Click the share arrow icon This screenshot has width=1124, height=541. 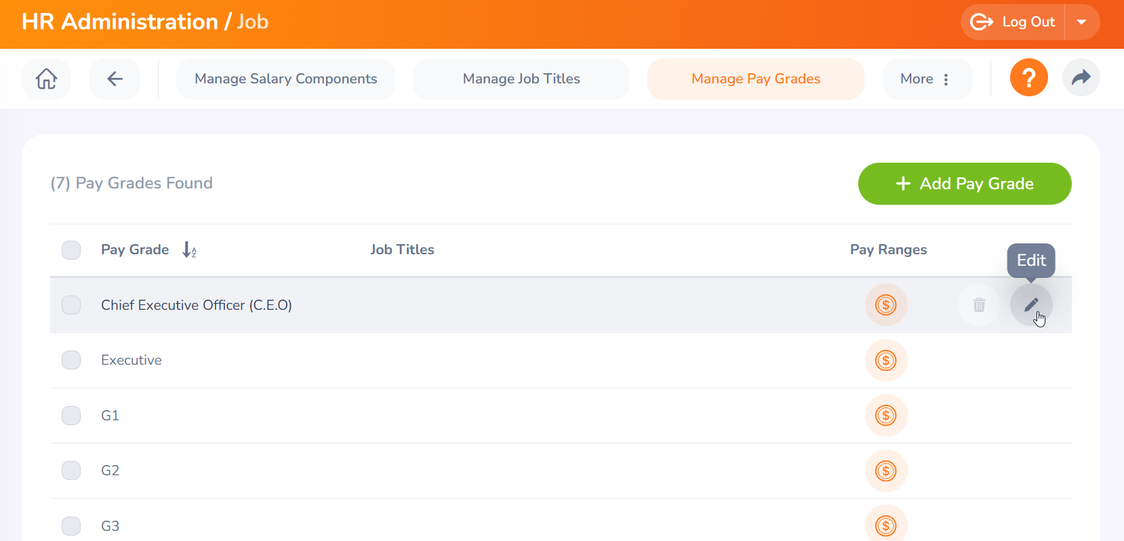point(1081,78)
